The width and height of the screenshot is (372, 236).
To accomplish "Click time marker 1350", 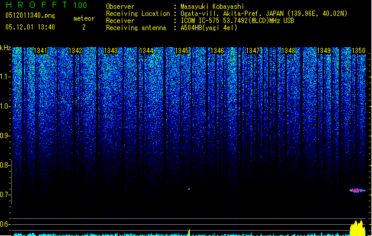I will click(358, 51).
